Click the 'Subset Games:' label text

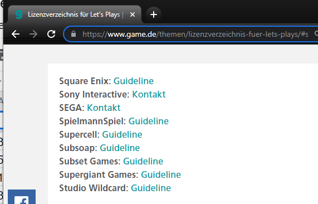[90, 162]
